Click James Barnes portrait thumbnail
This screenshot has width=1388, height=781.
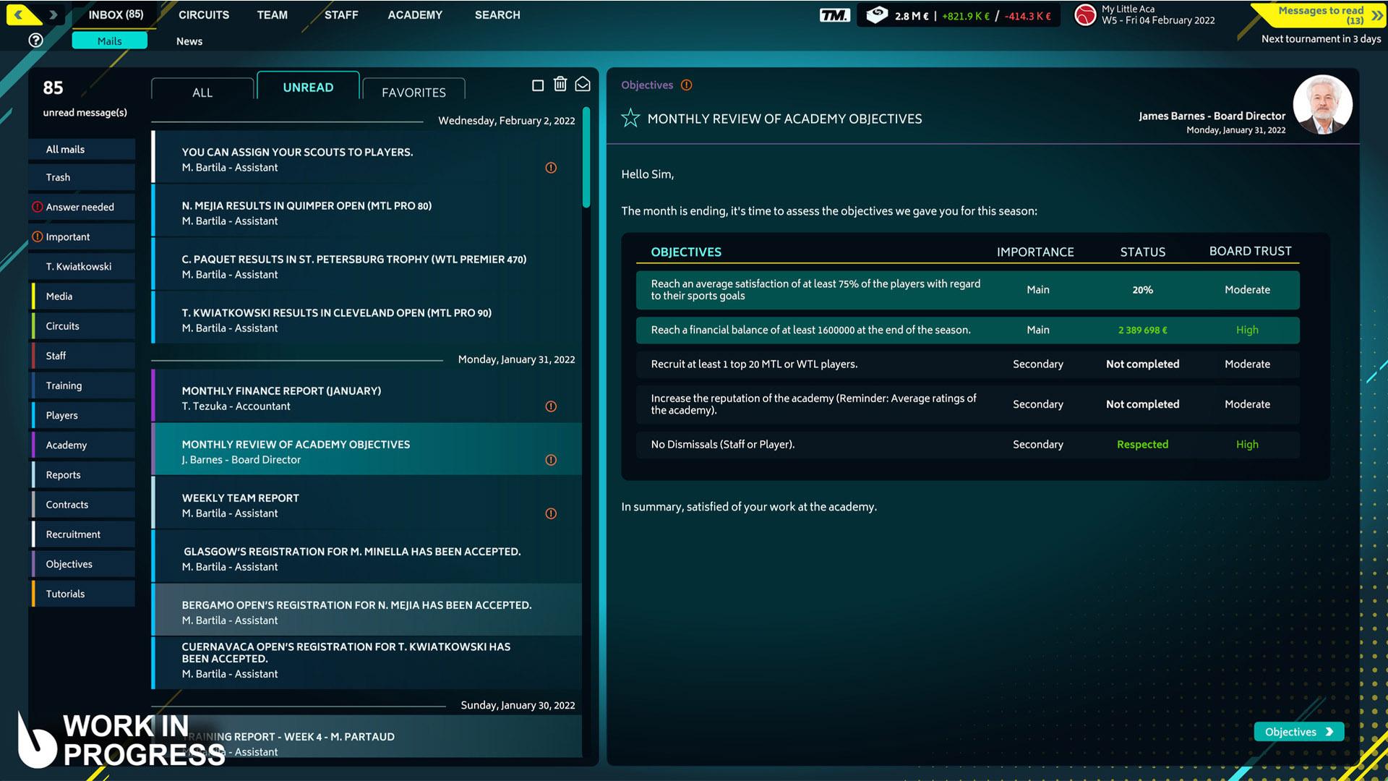[1322, 105]
